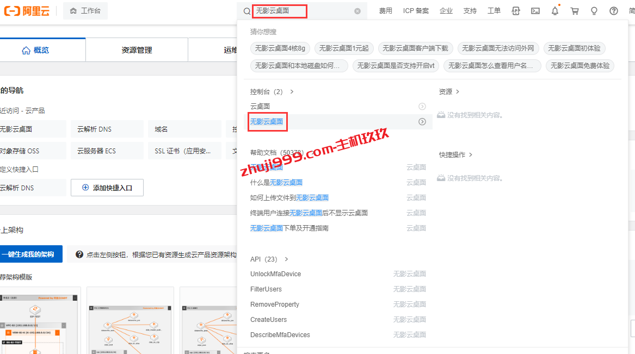Open recently visited 域名 product
The height and width of the screenshot is (354, 635).
(x=184, y=129)
